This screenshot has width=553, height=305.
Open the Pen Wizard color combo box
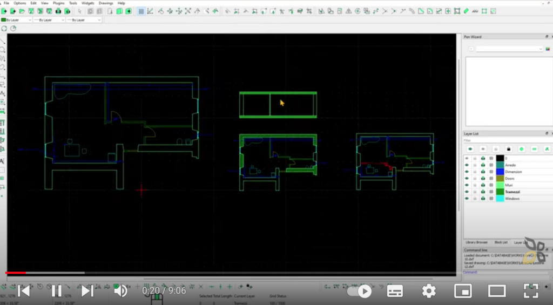(x=509, y=49)
